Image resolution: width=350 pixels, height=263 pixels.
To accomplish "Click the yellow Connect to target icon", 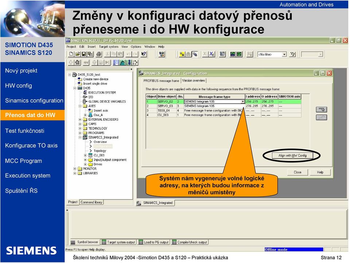I will point(182,54).
